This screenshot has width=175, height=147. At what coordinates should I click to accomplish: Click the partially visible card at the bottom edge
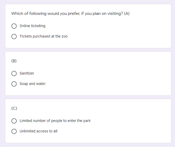[x=88, y=146]
